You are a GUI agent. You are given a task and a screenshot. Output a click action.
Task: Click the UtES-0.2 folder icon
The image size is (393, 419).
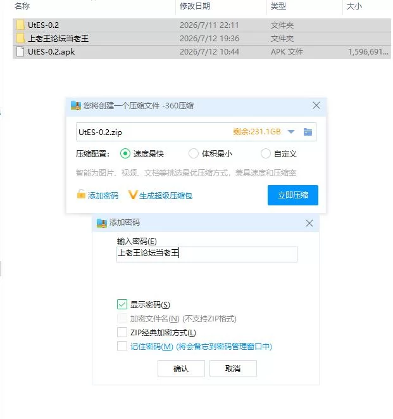(x=20, y=25)
